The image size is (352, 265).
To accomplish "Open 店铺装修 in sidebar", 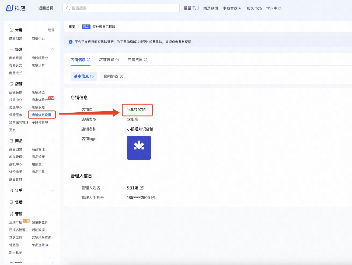I will [16, 92].
